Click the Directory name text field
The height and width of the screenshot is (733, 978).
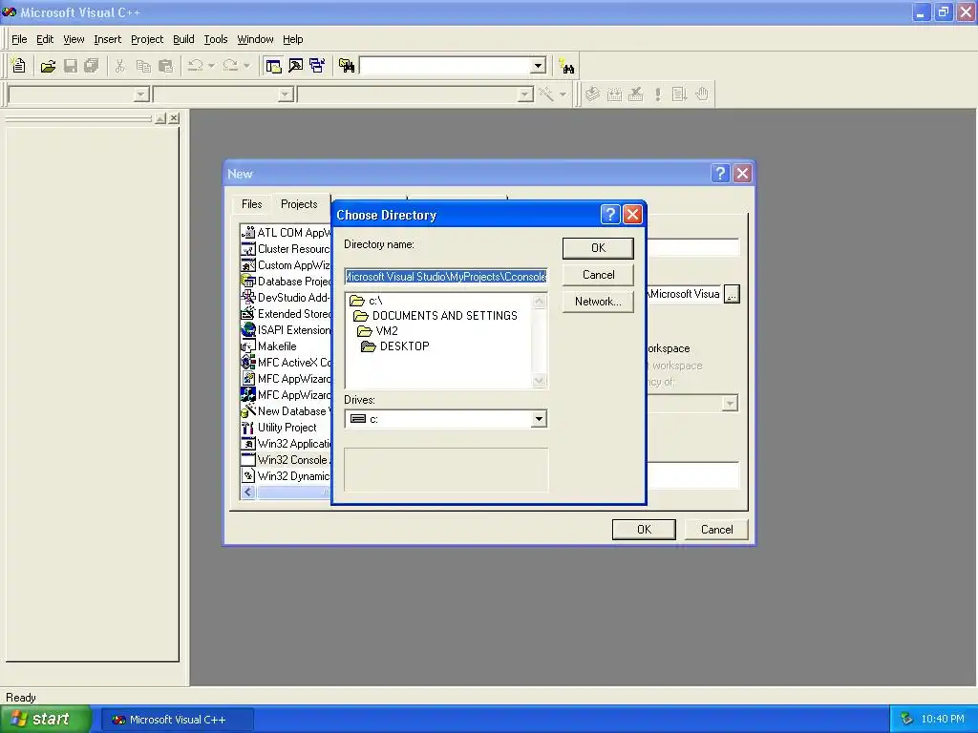click(445, 277)
